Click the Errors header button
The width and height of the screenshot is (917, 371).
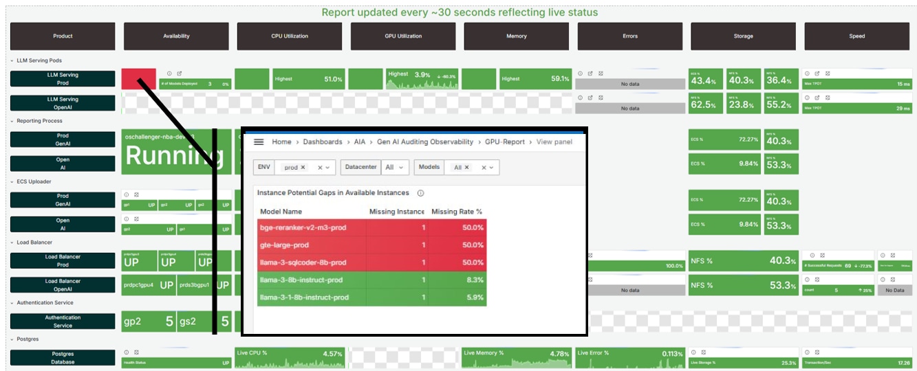pyautogui.click(x=630, y=36)
